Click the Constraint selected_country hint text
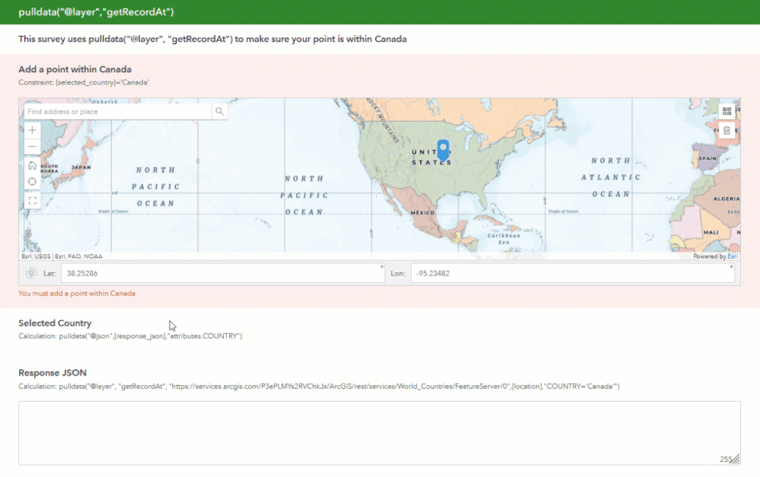Screen dimensions: 760x477 (83, 82)
